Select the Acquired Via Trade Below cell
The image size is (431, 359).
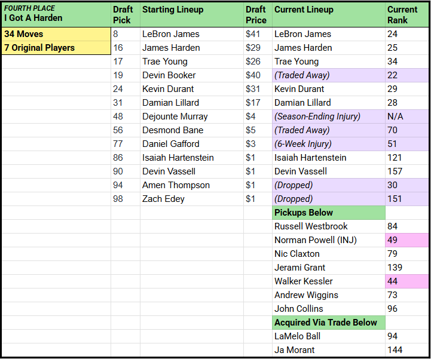[328, 323]
